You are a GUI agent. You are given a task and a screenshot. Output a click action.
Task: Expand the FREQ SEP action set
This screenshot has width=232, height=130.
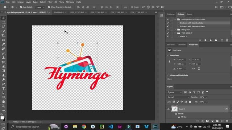[175, 30]
